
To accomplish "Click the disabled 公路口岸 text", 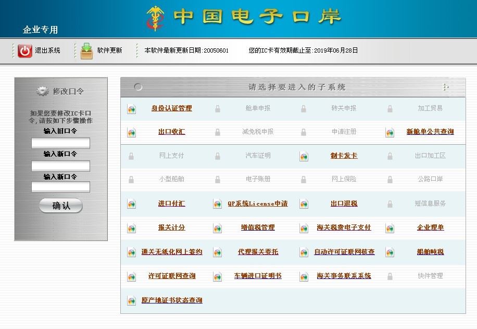I will pyautogui.click(x=430, y=179).
